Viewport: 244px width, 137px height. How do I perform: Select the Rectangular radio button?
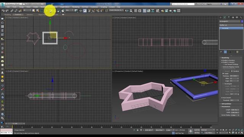pyautogui.click(x=223, y=84)
